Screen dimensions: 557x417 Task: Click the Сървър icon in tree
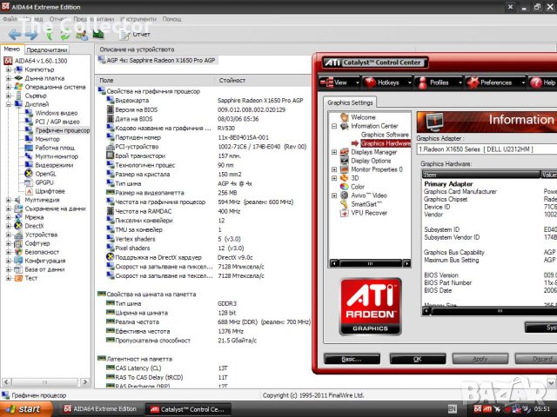click(18, 96)
